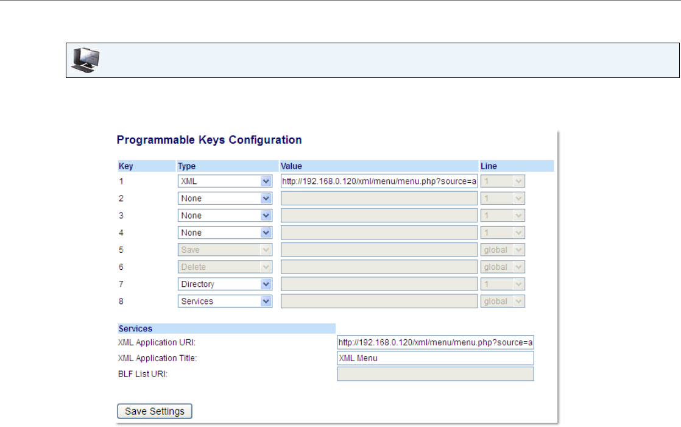Expand the Type dropdown for key 2
Screen dimensions: 681x427
(225, 198)
